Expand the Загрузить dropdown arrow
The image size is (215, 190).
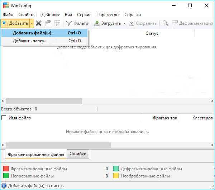coord(124,23)
